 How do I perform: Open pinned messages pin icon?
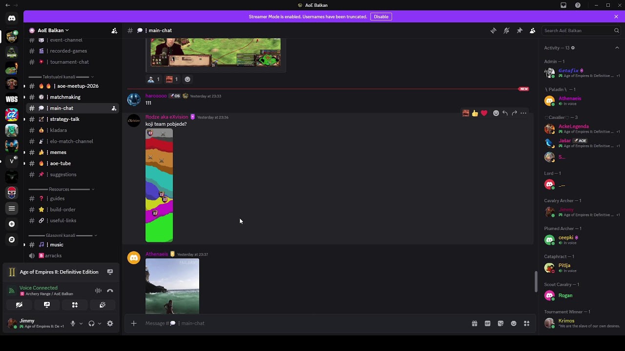tap(520, 30)
